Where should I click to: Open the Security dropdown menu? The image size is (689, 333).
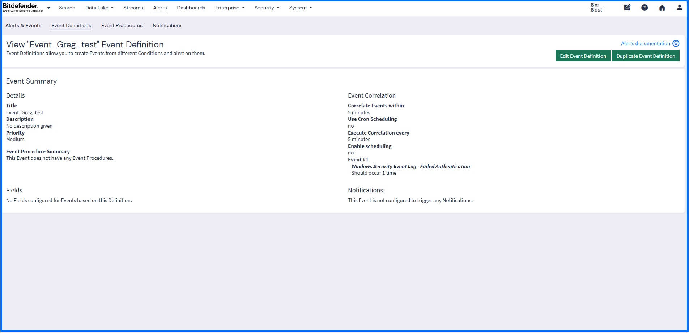click(x=267, y=8)
